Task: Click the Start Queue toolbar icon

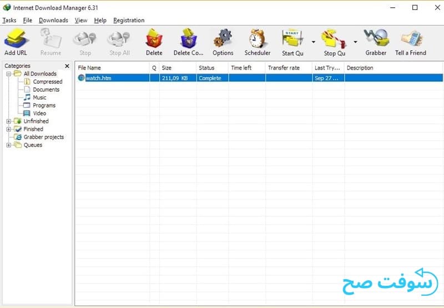Action: point(292,38)
